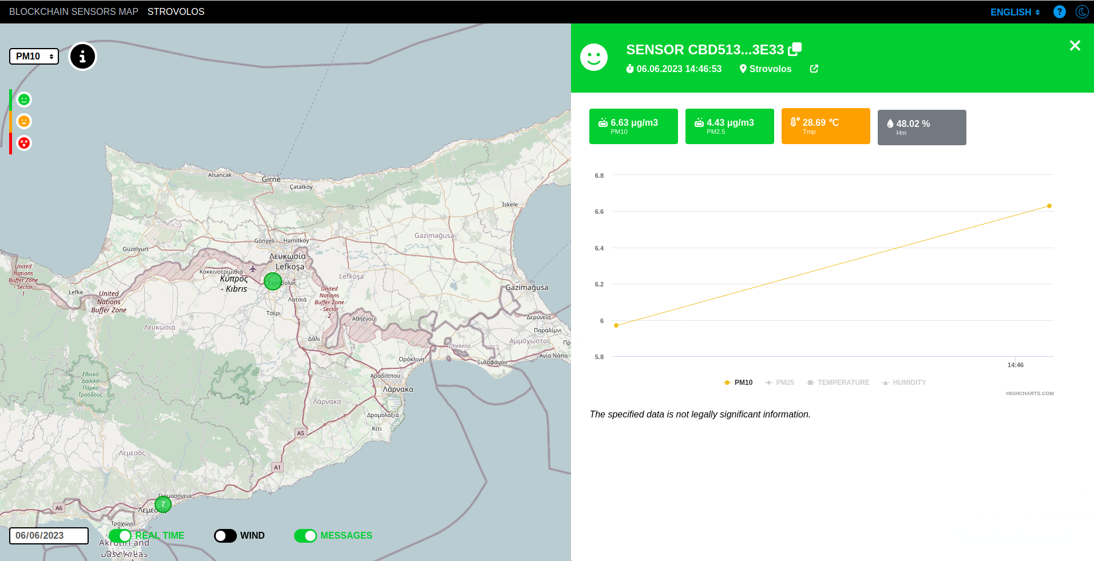
Task: Select the 28.69 °C temperature card
Action: 826,126
